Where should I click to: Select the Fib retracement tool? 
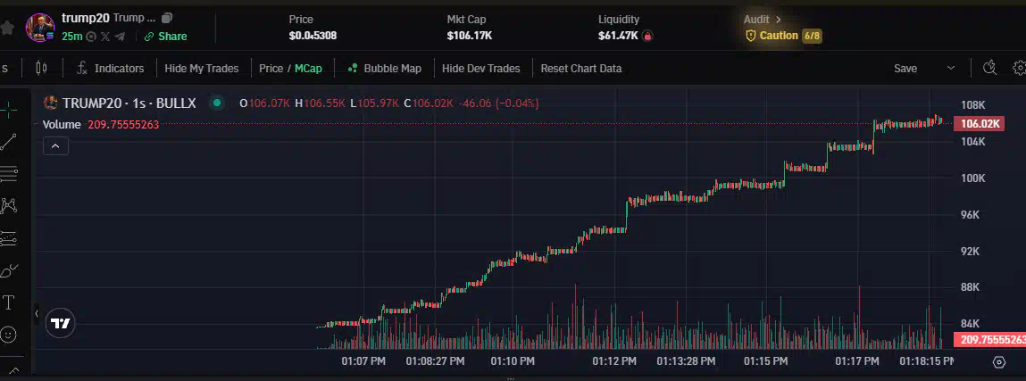9,174
